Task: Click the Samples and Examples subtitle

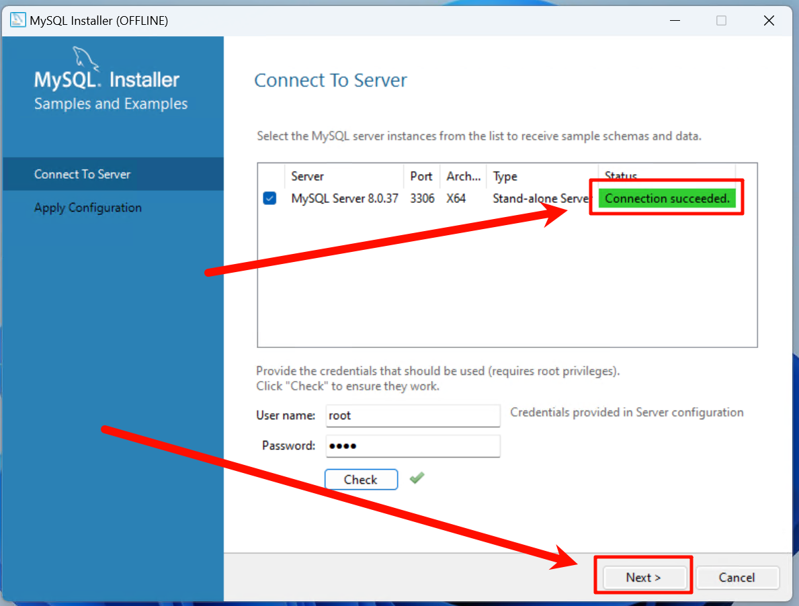Action: click(x=111, y=103)
